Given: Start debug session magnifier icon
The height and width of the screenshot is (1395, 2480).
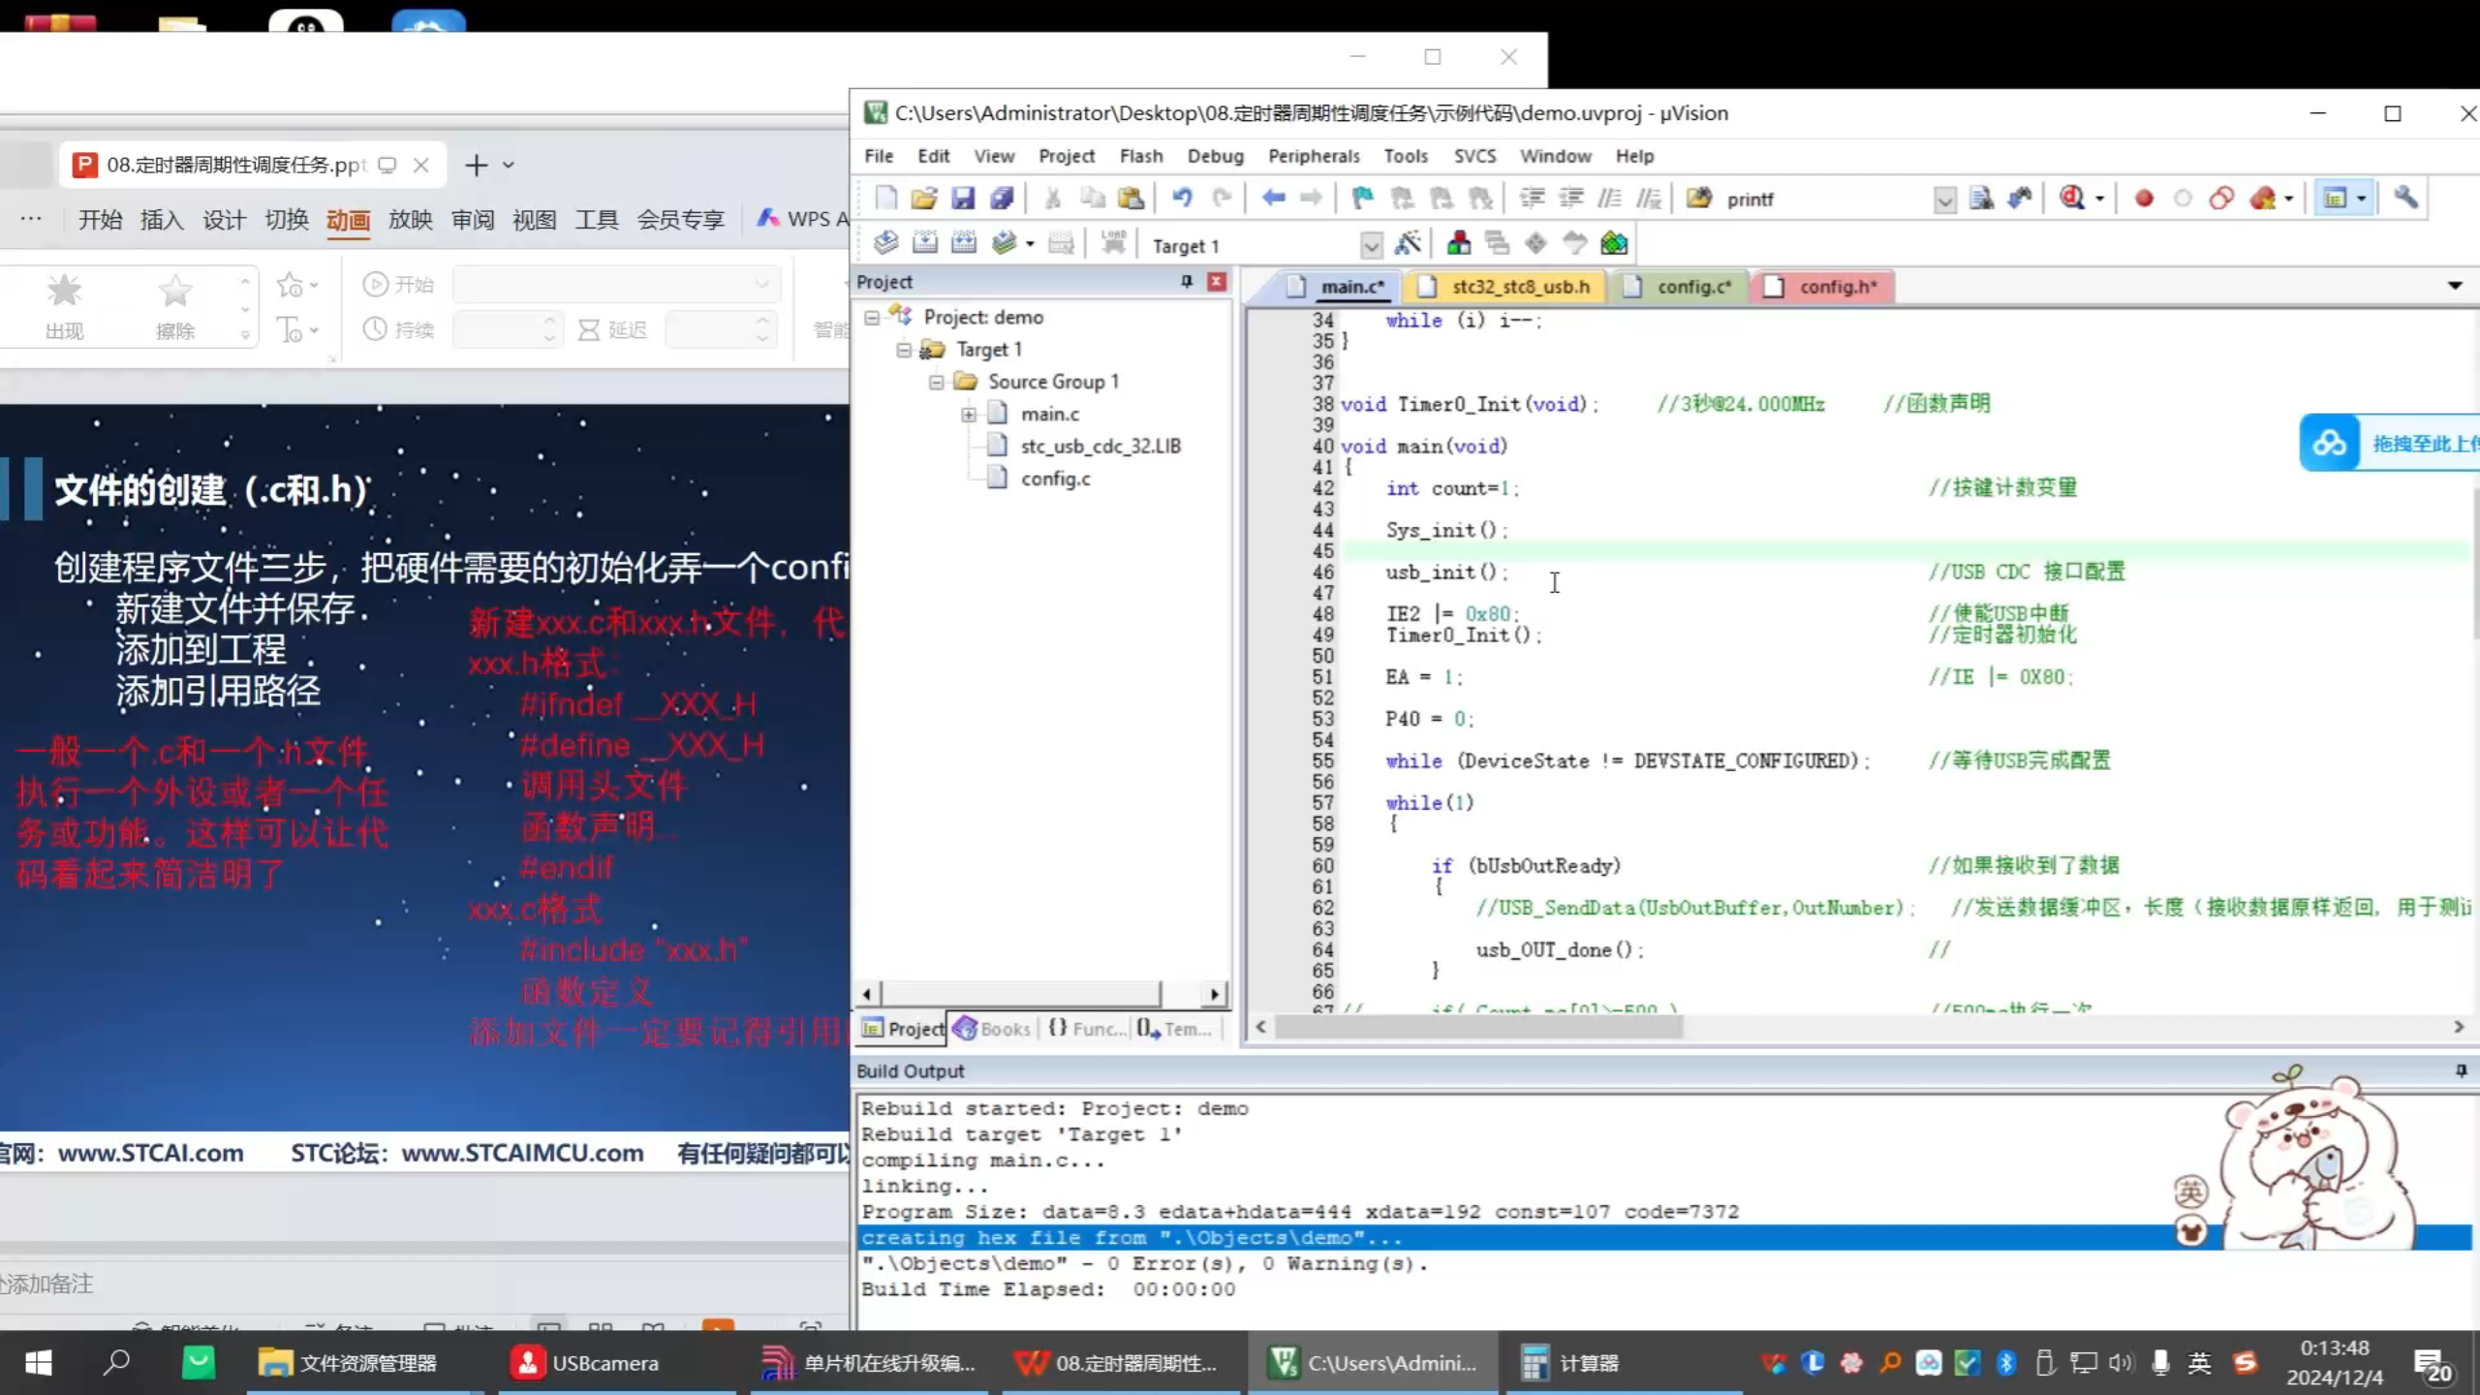Looking at the screenshot, I should (2071, 199).
